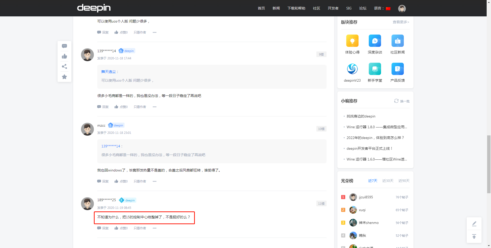This screenshot has height=248, width=491.
Task: Open the Wine 运行器 1.6.0 article
Action: click(x=377, y=159)
